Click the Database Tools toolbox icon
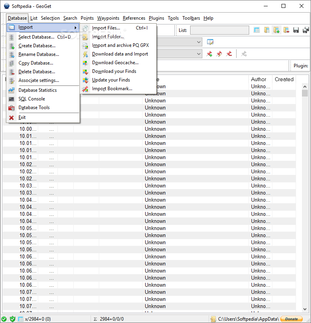This screenshot has width=311, height=323. (11, 108)
